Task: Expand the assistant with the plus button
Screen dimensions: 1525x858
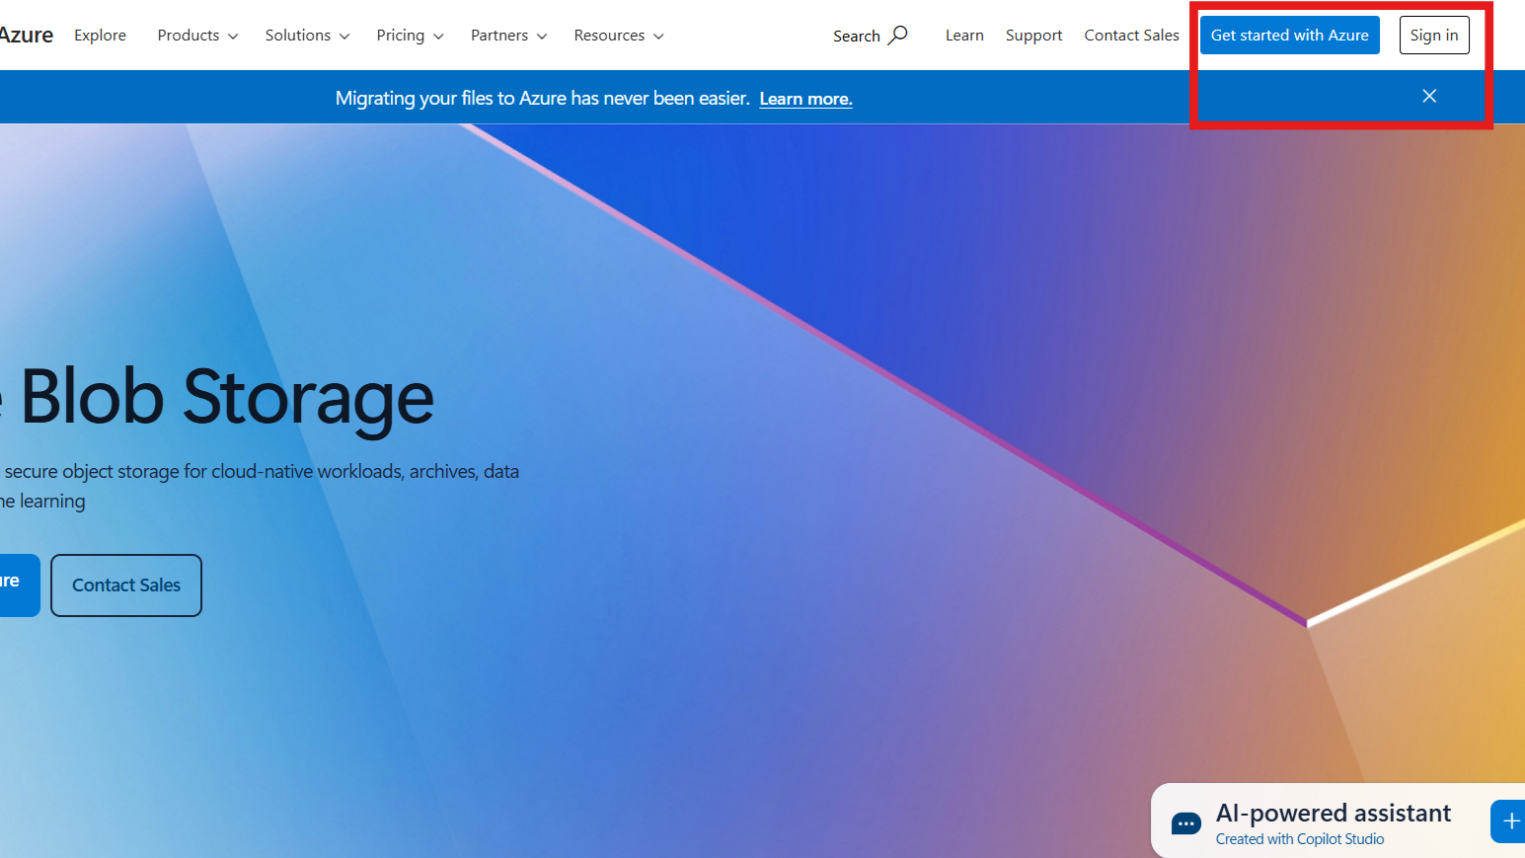Action: [x=1508, y=821]
